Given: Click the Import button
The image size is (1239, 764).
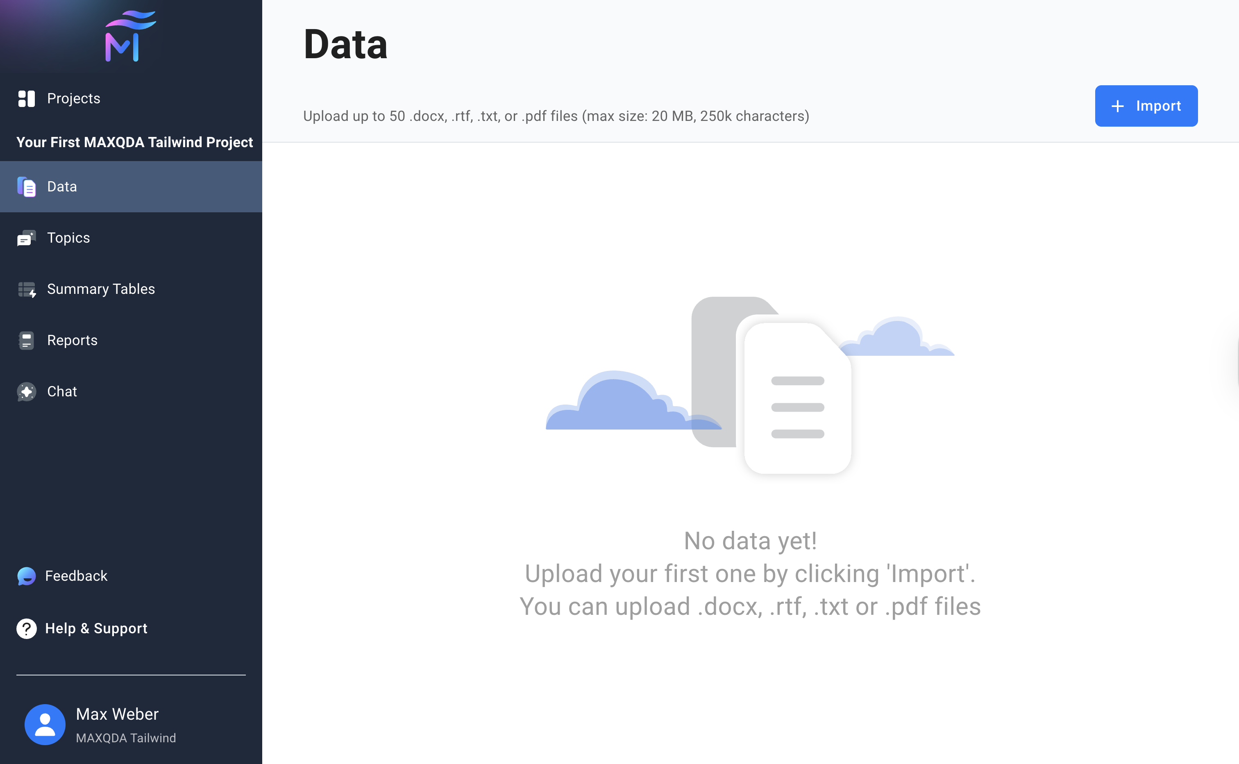Looking at the screenshot, I should click(x=1146, y=106).
